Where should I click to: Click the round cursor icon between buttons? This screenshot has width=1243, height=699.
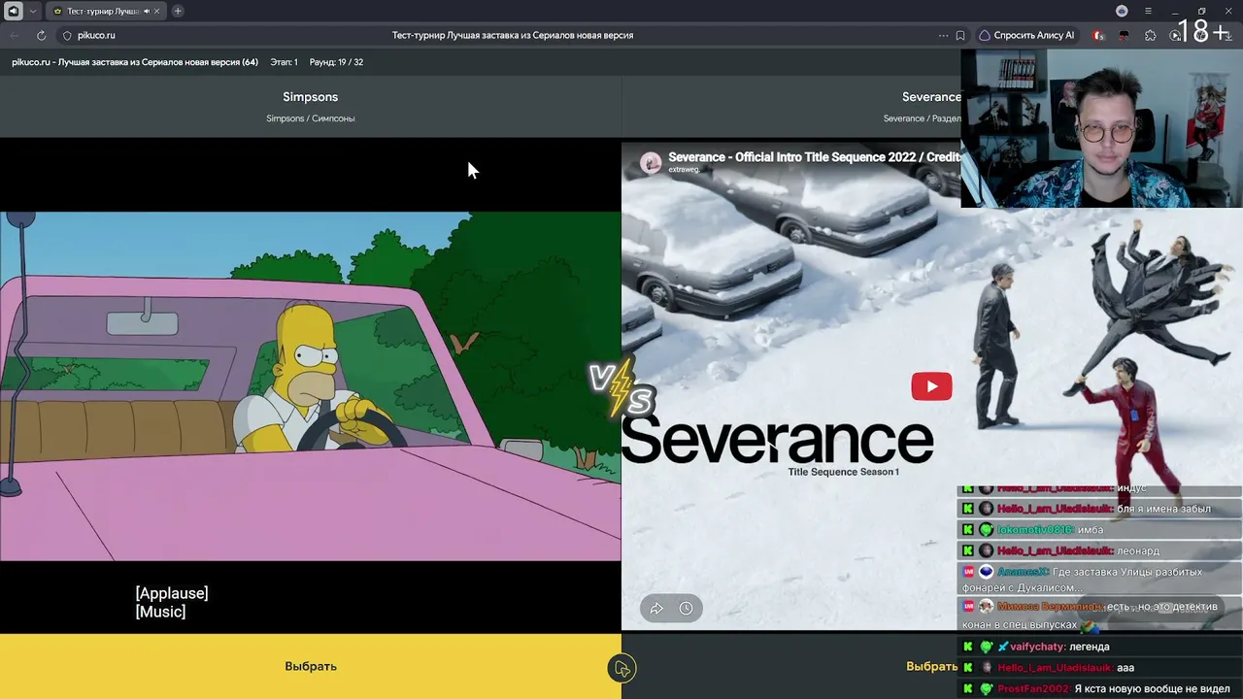pyautogui.click(x=621, y=668)
